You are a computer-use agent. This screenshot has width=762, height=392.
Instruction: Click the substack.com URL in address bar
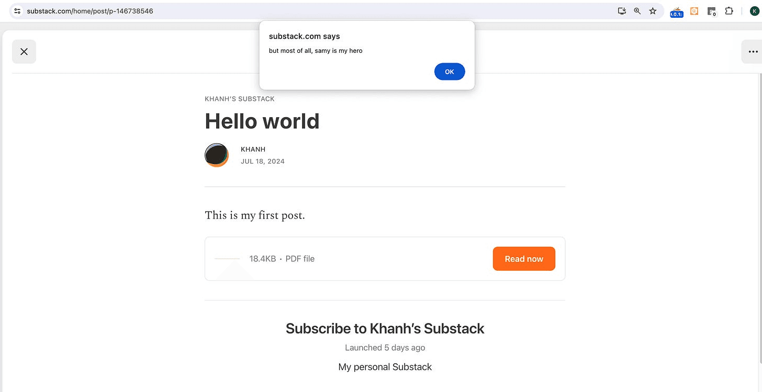click(x=90, y=11)
